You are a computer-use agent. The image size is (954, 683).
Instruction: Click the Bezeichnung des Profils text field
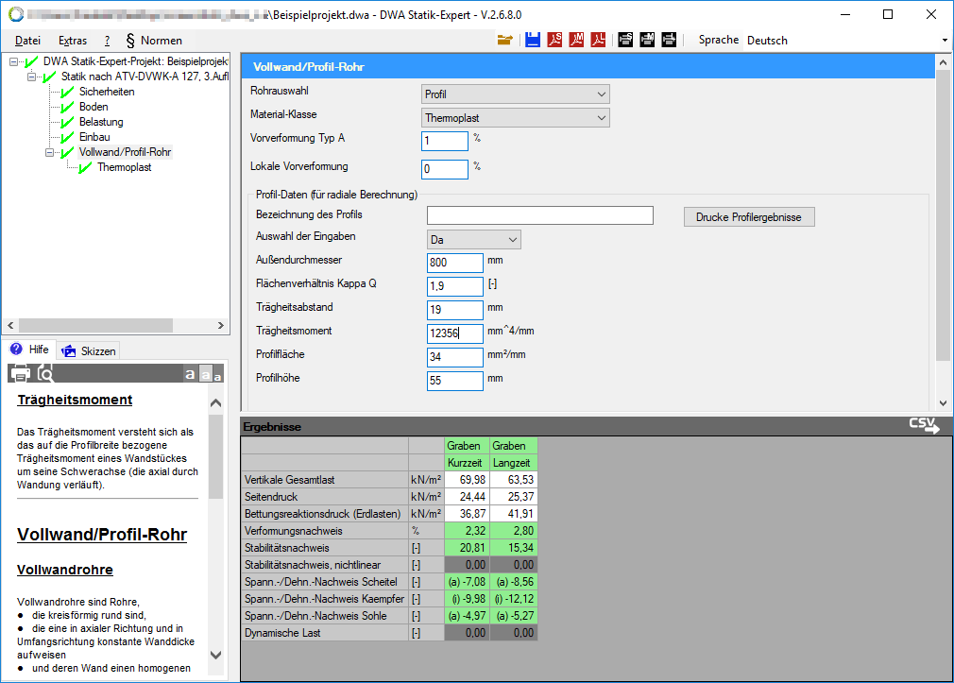click(539, 215)
